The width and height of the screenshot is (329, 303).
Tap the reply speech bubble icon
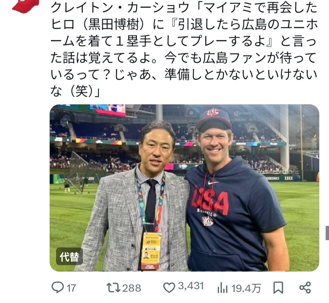(x=57, y=287)
